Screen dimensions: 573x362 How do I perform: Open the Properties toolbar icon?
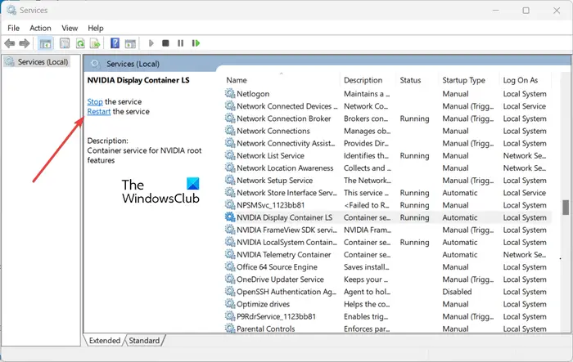(x=65, y=44)
